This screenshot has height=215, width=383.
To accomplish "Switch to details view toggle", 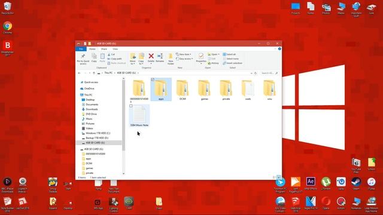I will point(274,177).
